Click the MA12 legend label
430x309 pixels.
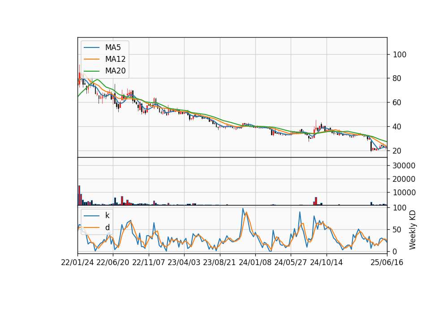pyautogui.click(x=115, y=59)
